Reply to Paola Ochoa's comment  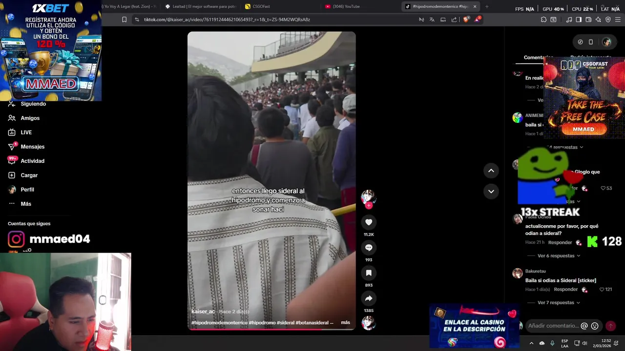(560, 242)
